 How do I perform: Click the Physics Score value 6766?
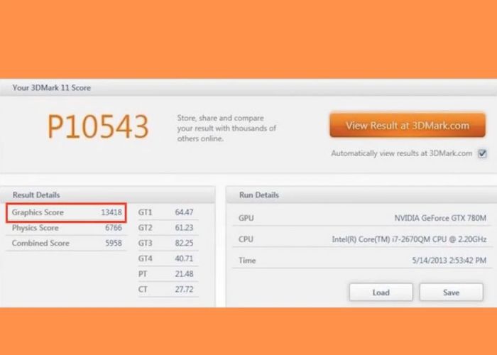tap(113, 228)
